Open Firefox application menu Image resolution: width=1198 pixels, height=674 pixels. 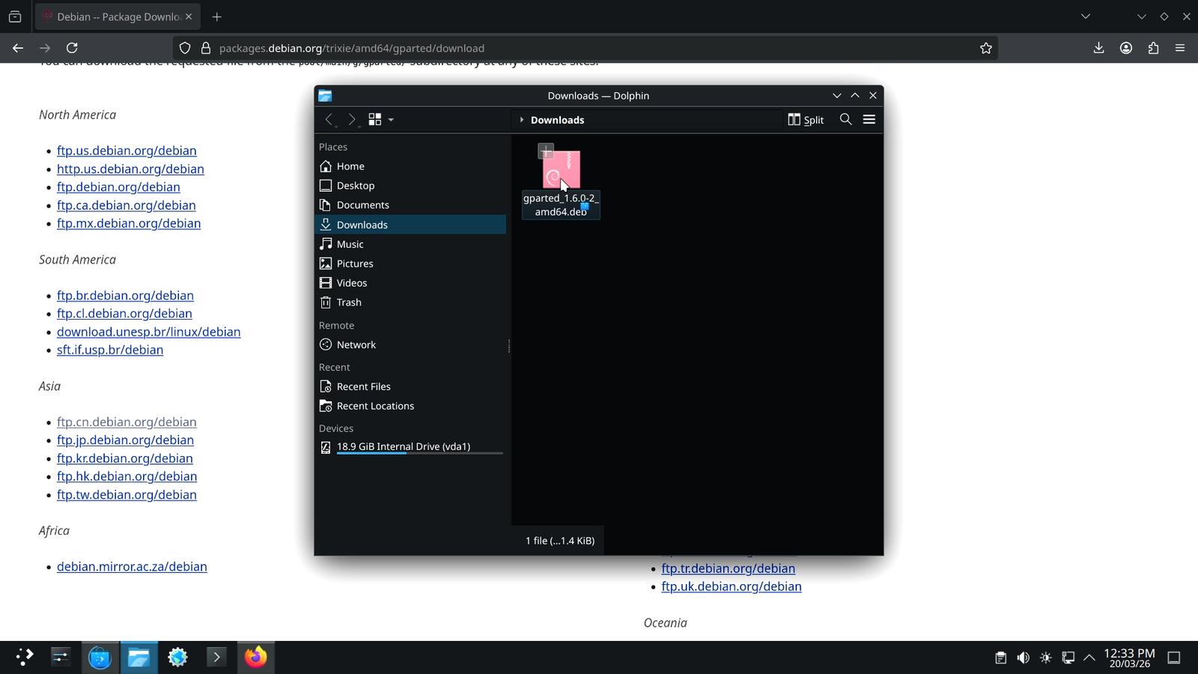[x=1180, y=48]
